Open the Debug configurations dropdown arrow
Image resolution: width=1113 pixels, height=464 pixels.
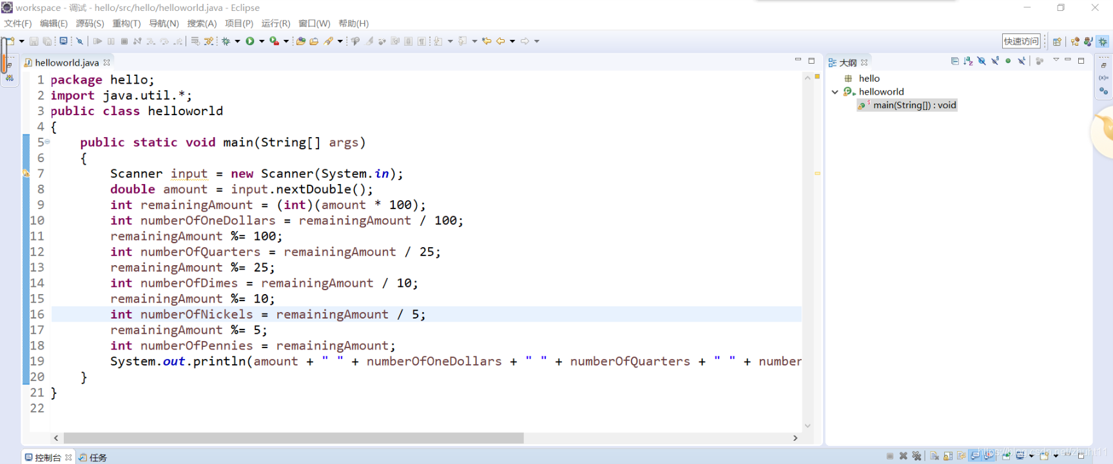click(238, 41)
